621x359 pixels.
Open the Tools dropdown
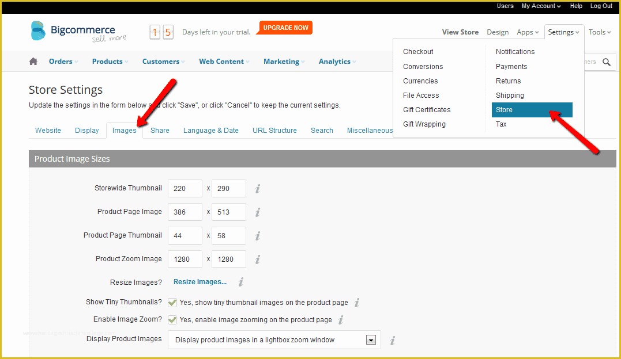(x=599, y=32)
